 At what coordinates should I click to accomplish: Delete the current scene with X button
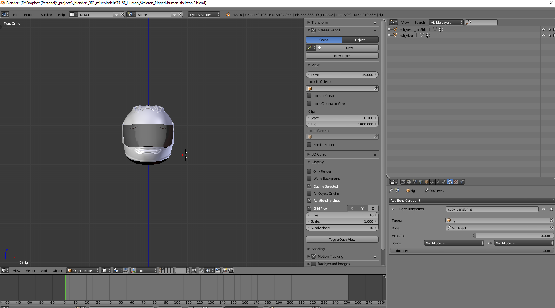180,14
